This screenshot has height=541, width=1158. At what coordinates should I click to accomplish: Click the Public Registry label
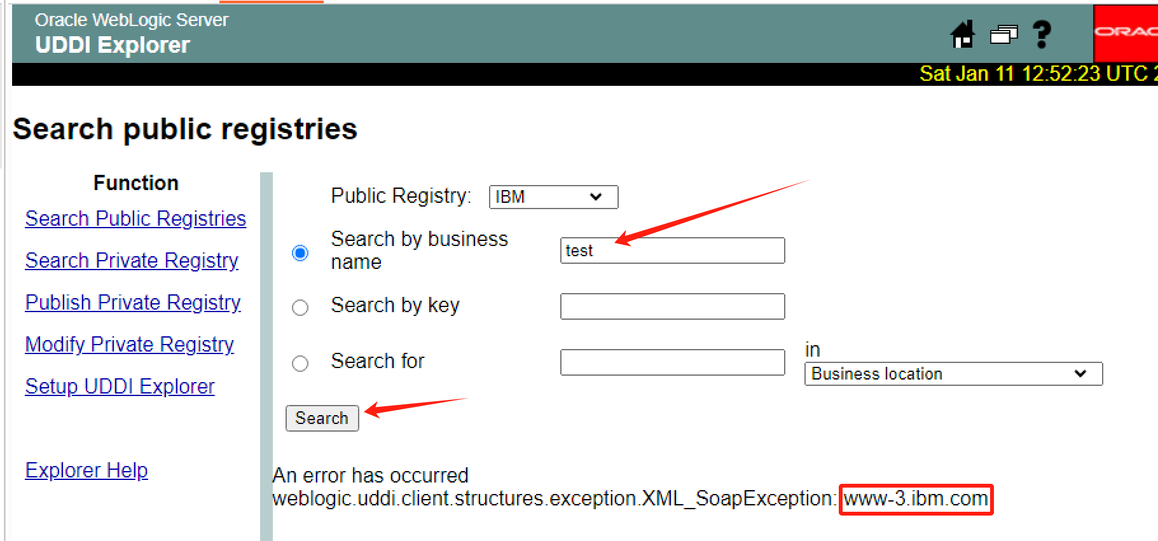point(401,196)
